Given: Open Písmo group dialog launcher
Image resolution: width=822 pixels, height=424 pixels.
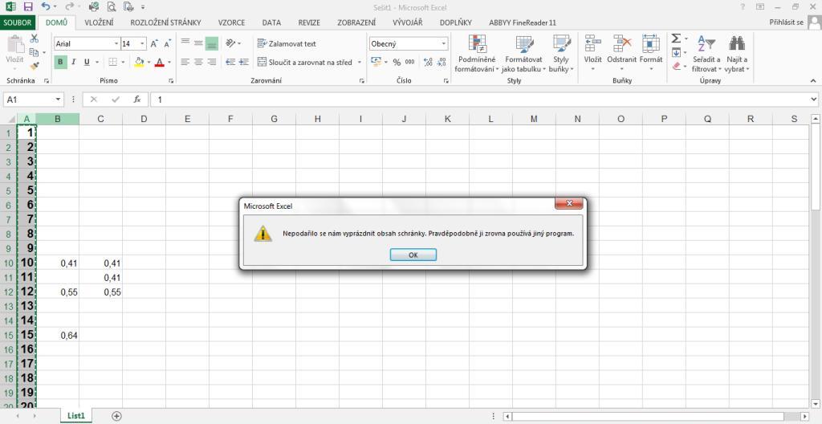Looking at the screenshot, I should tap(172, 81).
